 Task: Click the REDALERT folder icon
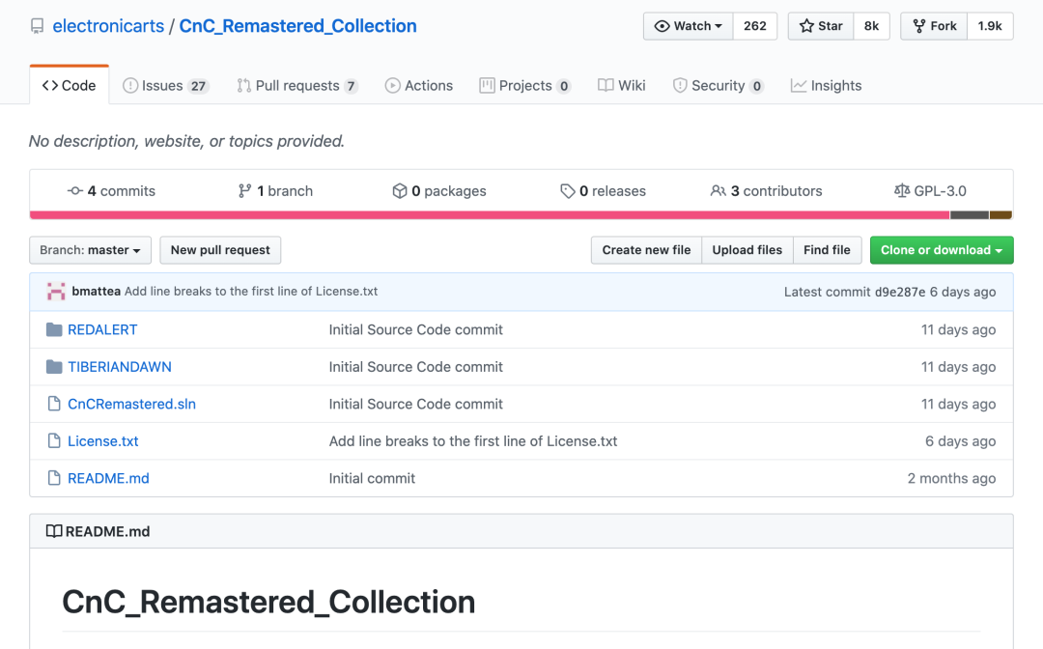[x=54, y=330]
